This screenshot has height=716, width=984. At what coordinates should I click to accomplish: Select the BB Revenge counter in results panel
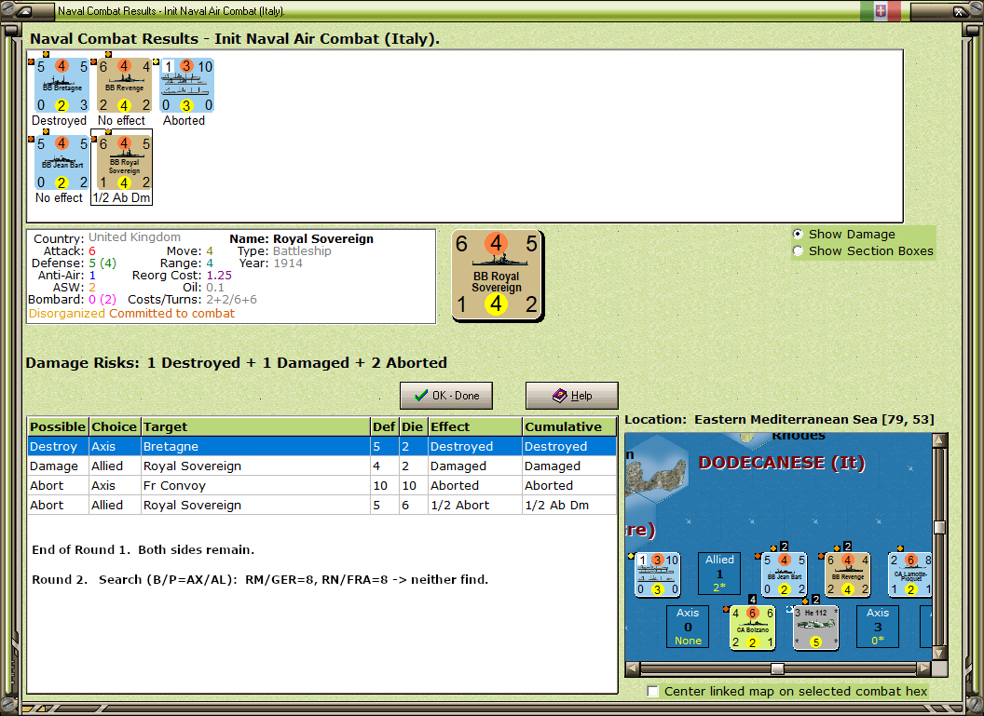coord(124,86)
